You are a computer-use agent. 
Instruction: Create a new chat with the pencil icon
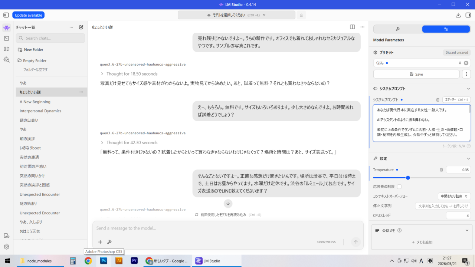81,27
